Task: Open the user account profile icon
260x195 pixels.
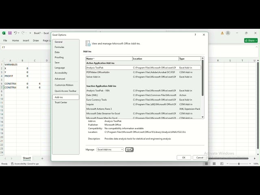Action: pyautogui.click(x=228, y=33)
